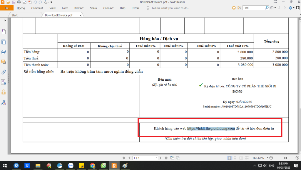Click the advanced search folder icon
Screen dimensions: 301x171
239,8
